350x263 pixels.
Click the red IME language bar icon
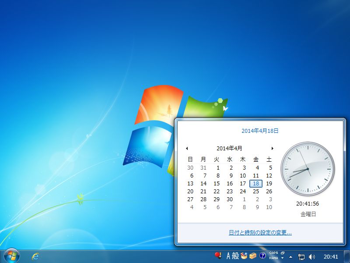click(218, 256)
